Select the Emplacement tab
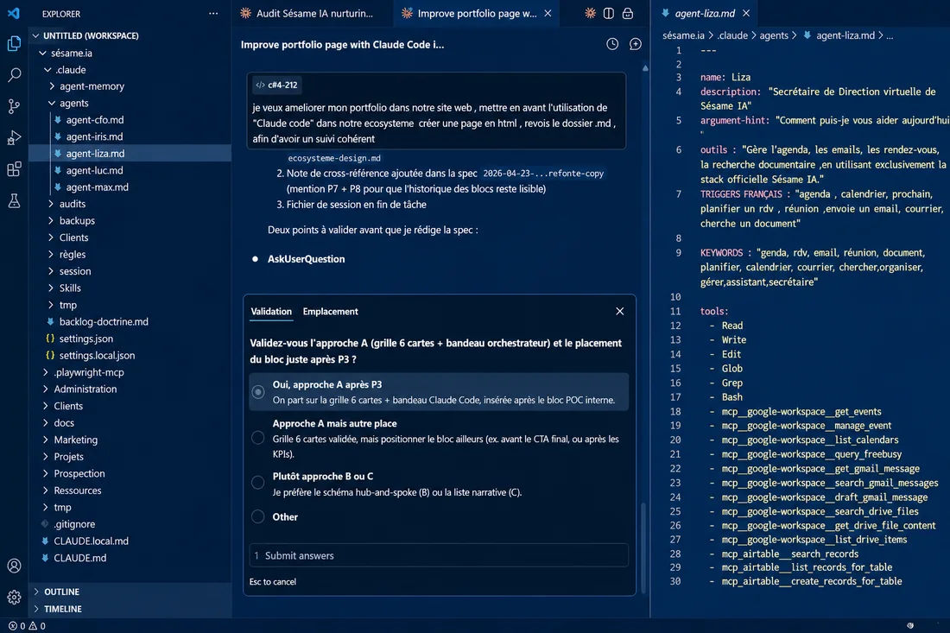The height and width of the screenshot is (633, 950). pyautogui.click(x=330, y=312)
